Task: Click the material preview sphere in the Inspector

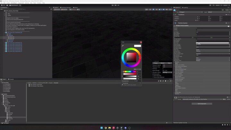Action: pyautogui.click(x=175, y=98)
